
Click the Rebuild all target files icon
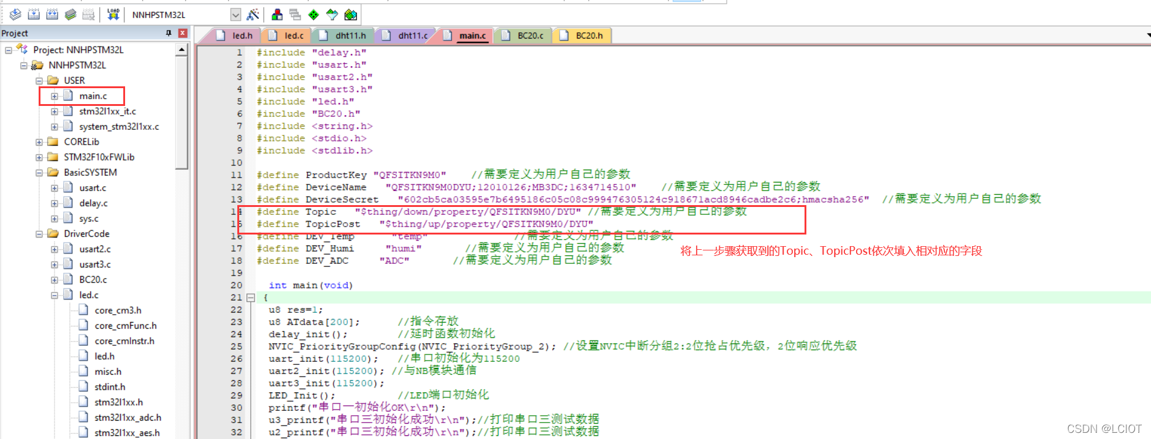(x=52, y=14)
